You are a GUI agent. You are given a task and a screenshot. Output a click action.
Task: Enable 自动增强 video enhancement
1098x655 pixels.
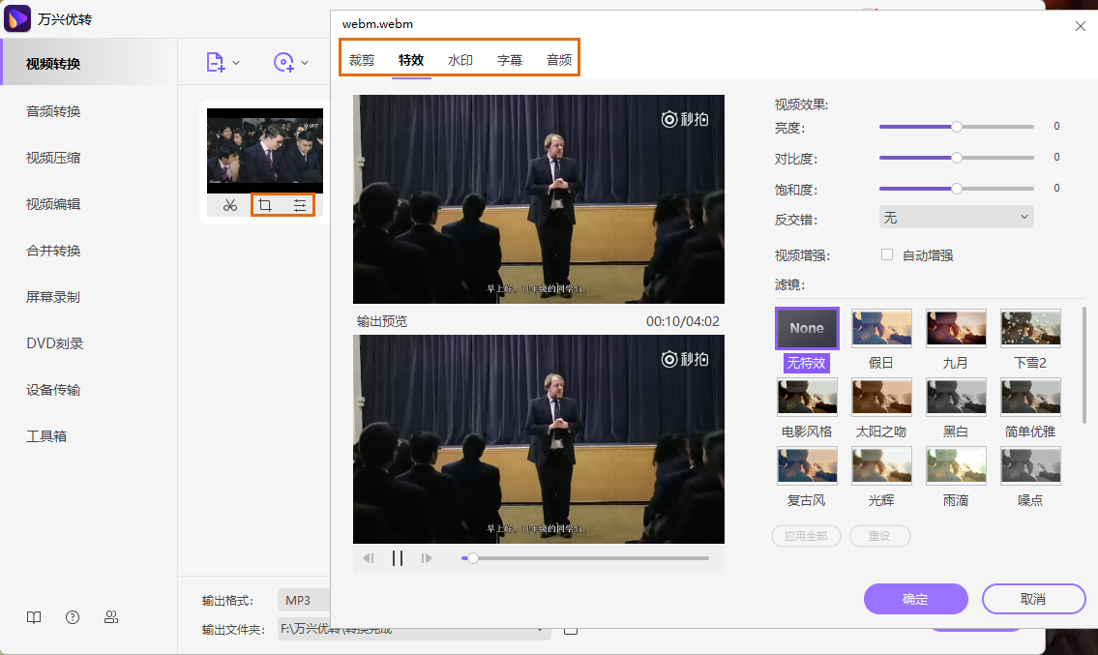click(x=887, y=254)
